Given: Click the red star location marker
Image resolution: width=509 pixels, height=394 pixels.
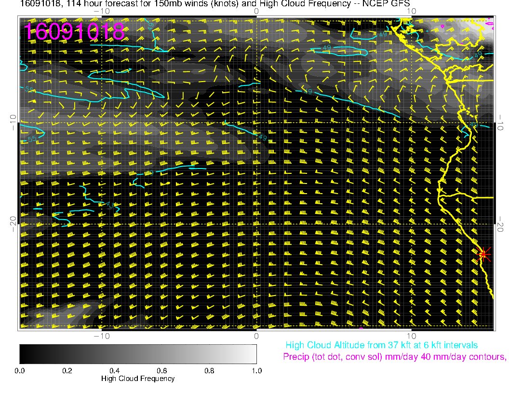Looking at the screenshot, I should 484,254.
